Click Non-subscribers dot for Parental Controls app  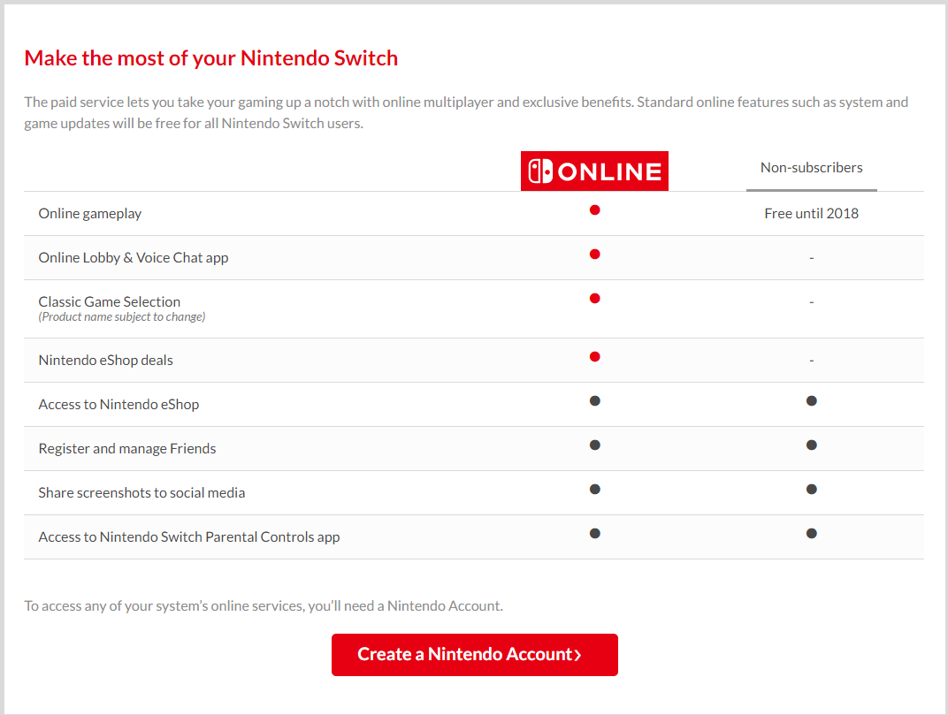pyautogui.click(x=812, y=534)
